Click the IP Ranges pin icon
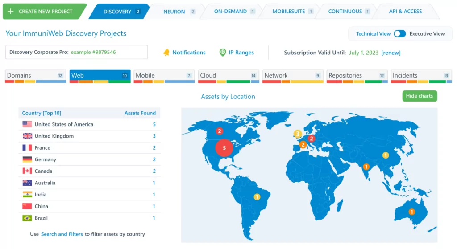 [x=222, y=53]
